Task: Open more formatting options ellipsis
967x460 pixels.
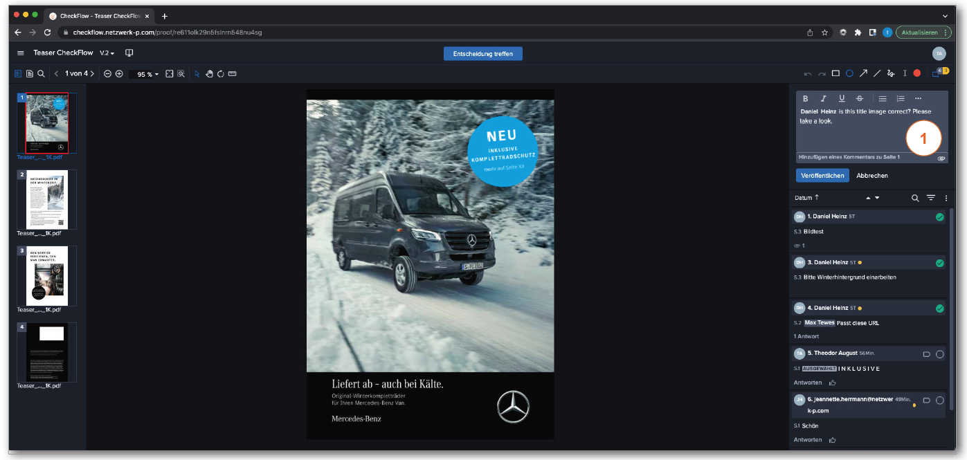Action: (919, 99)
